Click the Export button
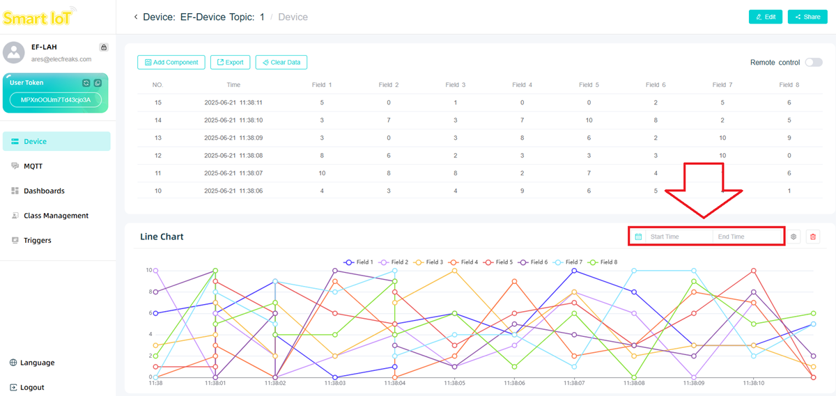 (x=230, y=63)
